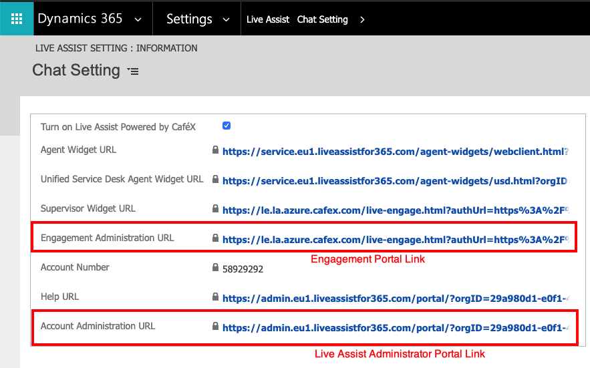Click Turn on Live Assist Powered by CaféX label
The height and width of the screenshot is (368, 590).
[x=118, y=127]
